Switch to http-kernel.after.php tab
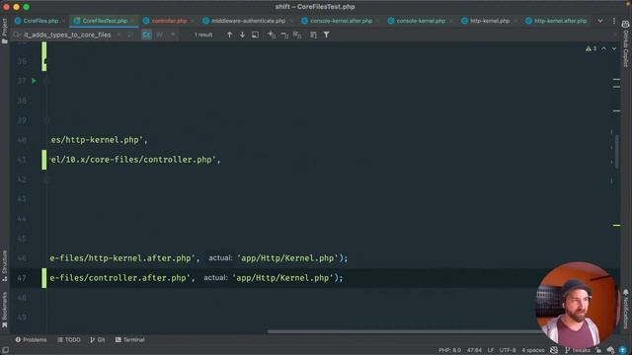Image resolution: width=632 pixels, height=355 pixels. coord(557,21)
